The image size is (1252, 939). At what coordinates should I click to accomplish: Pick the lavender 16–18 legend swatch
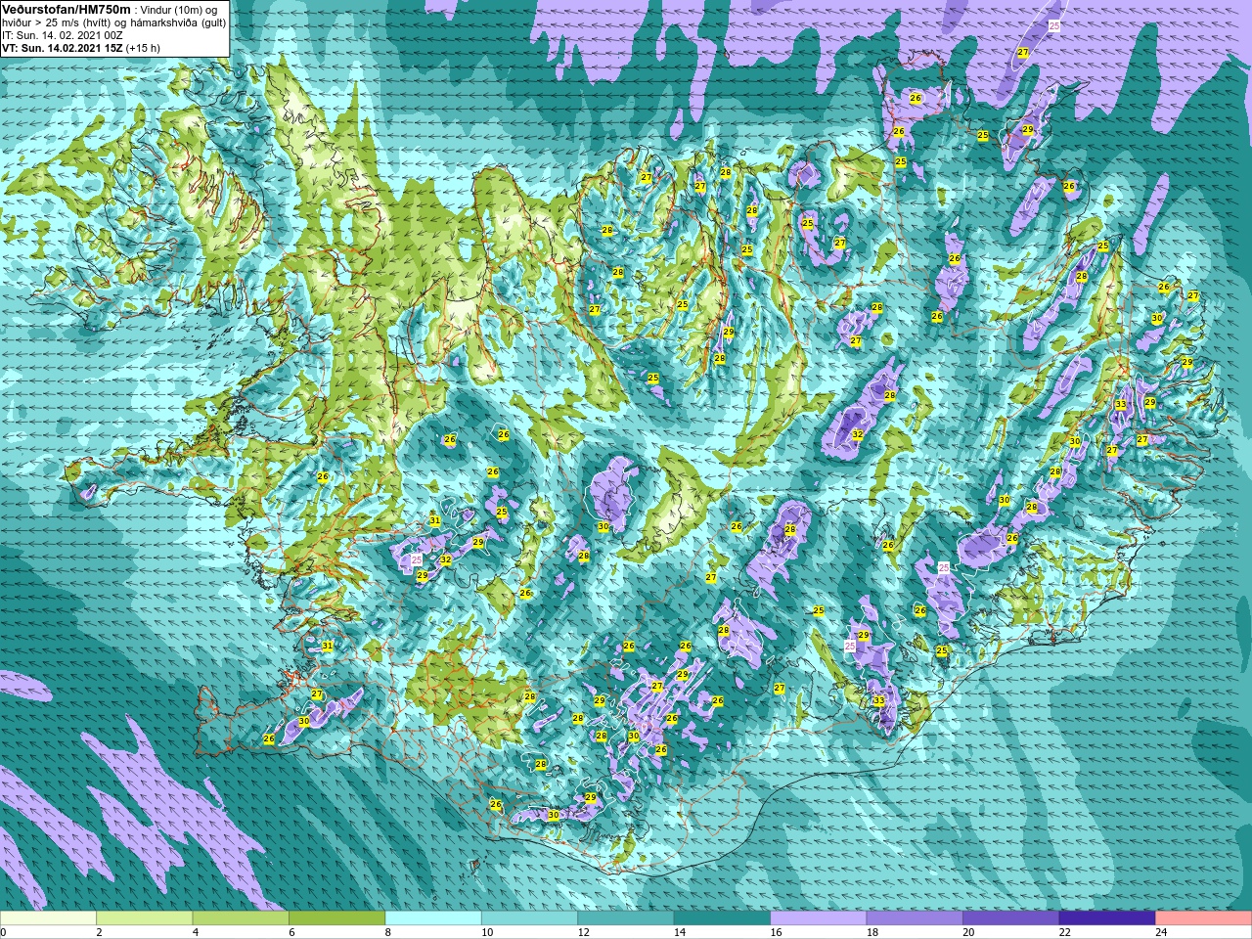tap(819, 917)
